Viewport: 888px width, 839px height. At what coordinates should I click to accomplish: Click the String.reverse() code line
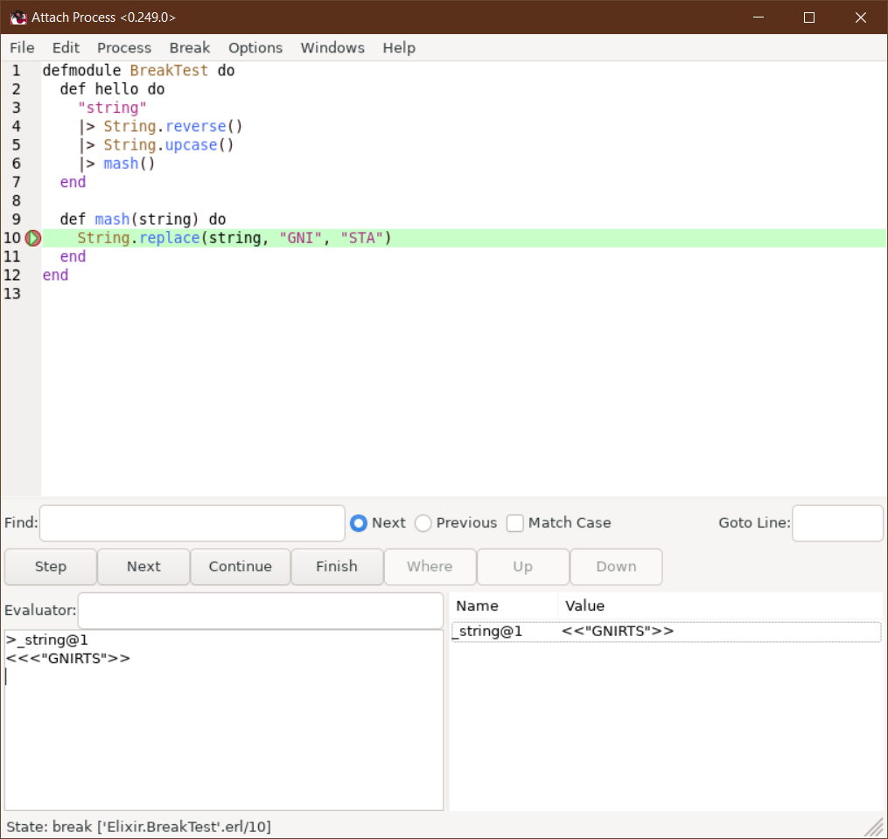pos(160,126)
